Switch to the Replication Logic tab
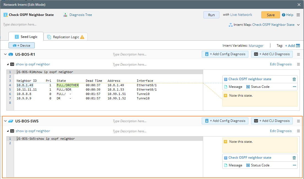The height and width of the screenshot is (179, 304). [66, 37]
